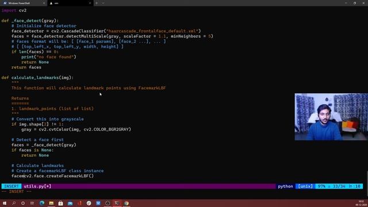Open the red Office icon on taskbar
Screen dimensions: 368x207
click(79, 203)
